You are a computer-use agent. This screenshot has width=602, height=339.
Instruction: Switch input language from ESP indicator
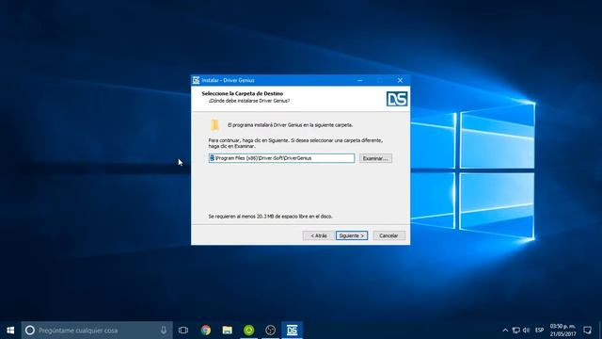tap(539, 331)
